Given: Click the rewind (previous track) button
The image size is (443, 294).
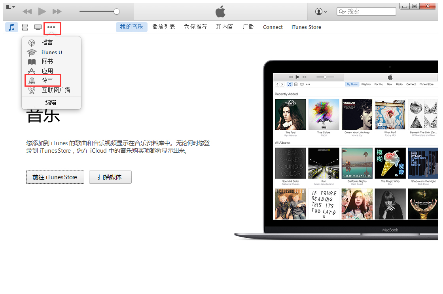Looking at the screenshot, I should coord(27,11).
